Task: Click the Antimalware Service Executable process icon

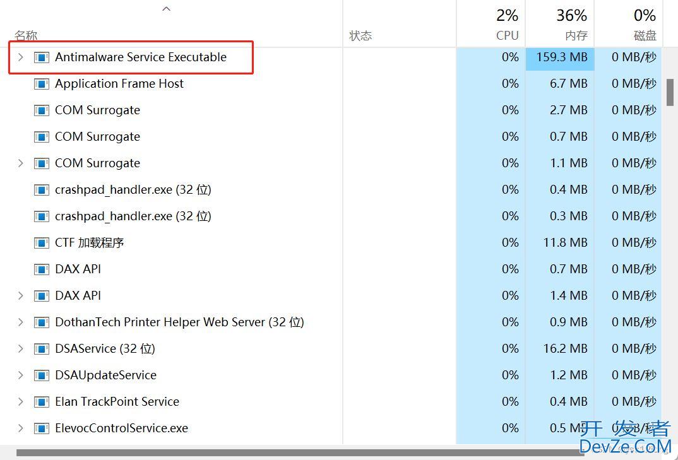Action: (42, 57)
